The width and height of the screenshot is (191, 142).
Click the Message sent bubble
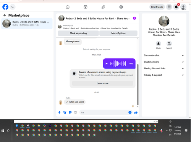[73, 41]
